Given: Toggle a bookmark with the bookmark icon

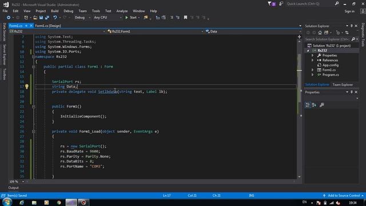Looking at the screenshot, I should (x=185, y=18).
